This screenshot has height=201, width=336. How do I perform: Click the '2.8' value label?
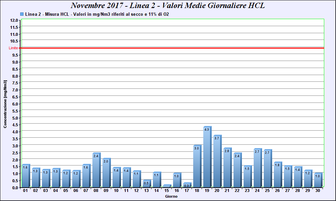[227, 151]
